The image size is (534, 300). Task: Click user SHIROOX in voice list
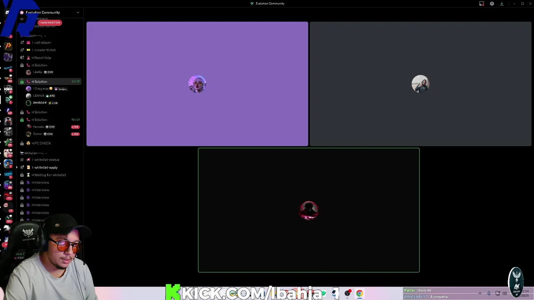point(42,103)
